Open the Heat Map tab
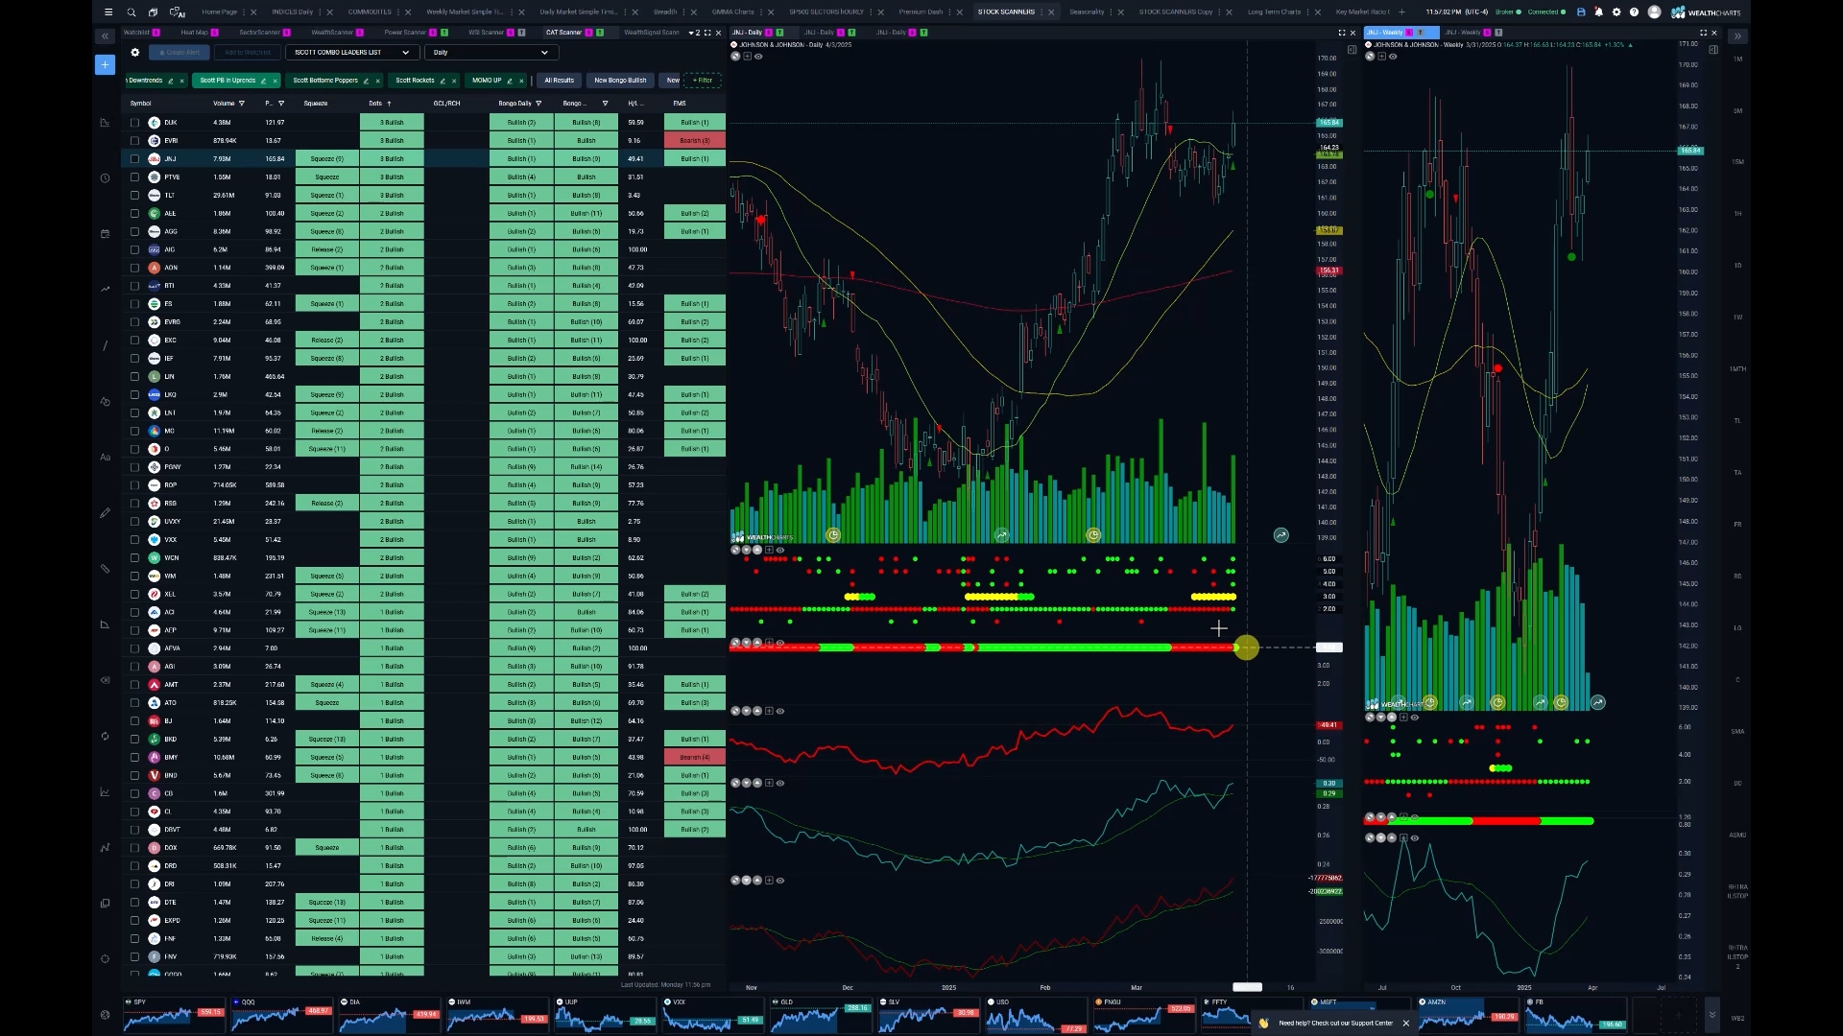 point(194,33)
